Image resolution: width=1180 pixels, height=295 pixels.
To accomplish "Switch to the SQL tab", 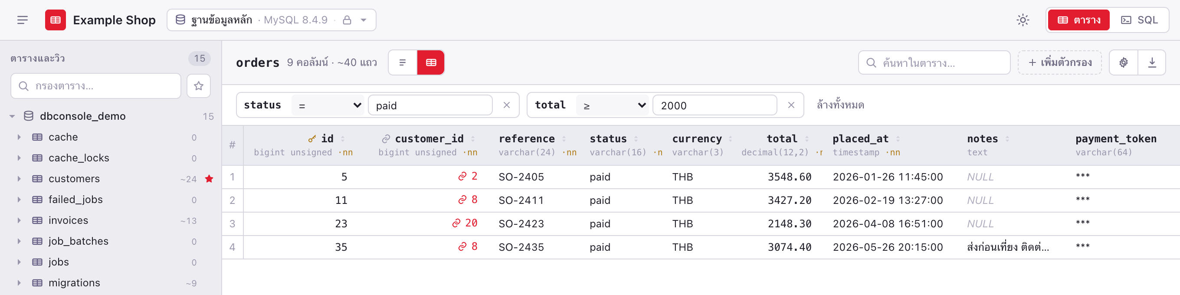I will [x=1139, y=20].
